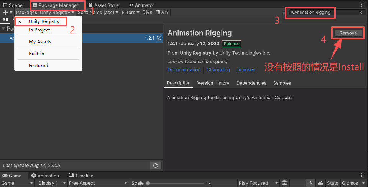
Task: Expand the Free Aspect ratio dropdown
Action: [x=98, y=183]
